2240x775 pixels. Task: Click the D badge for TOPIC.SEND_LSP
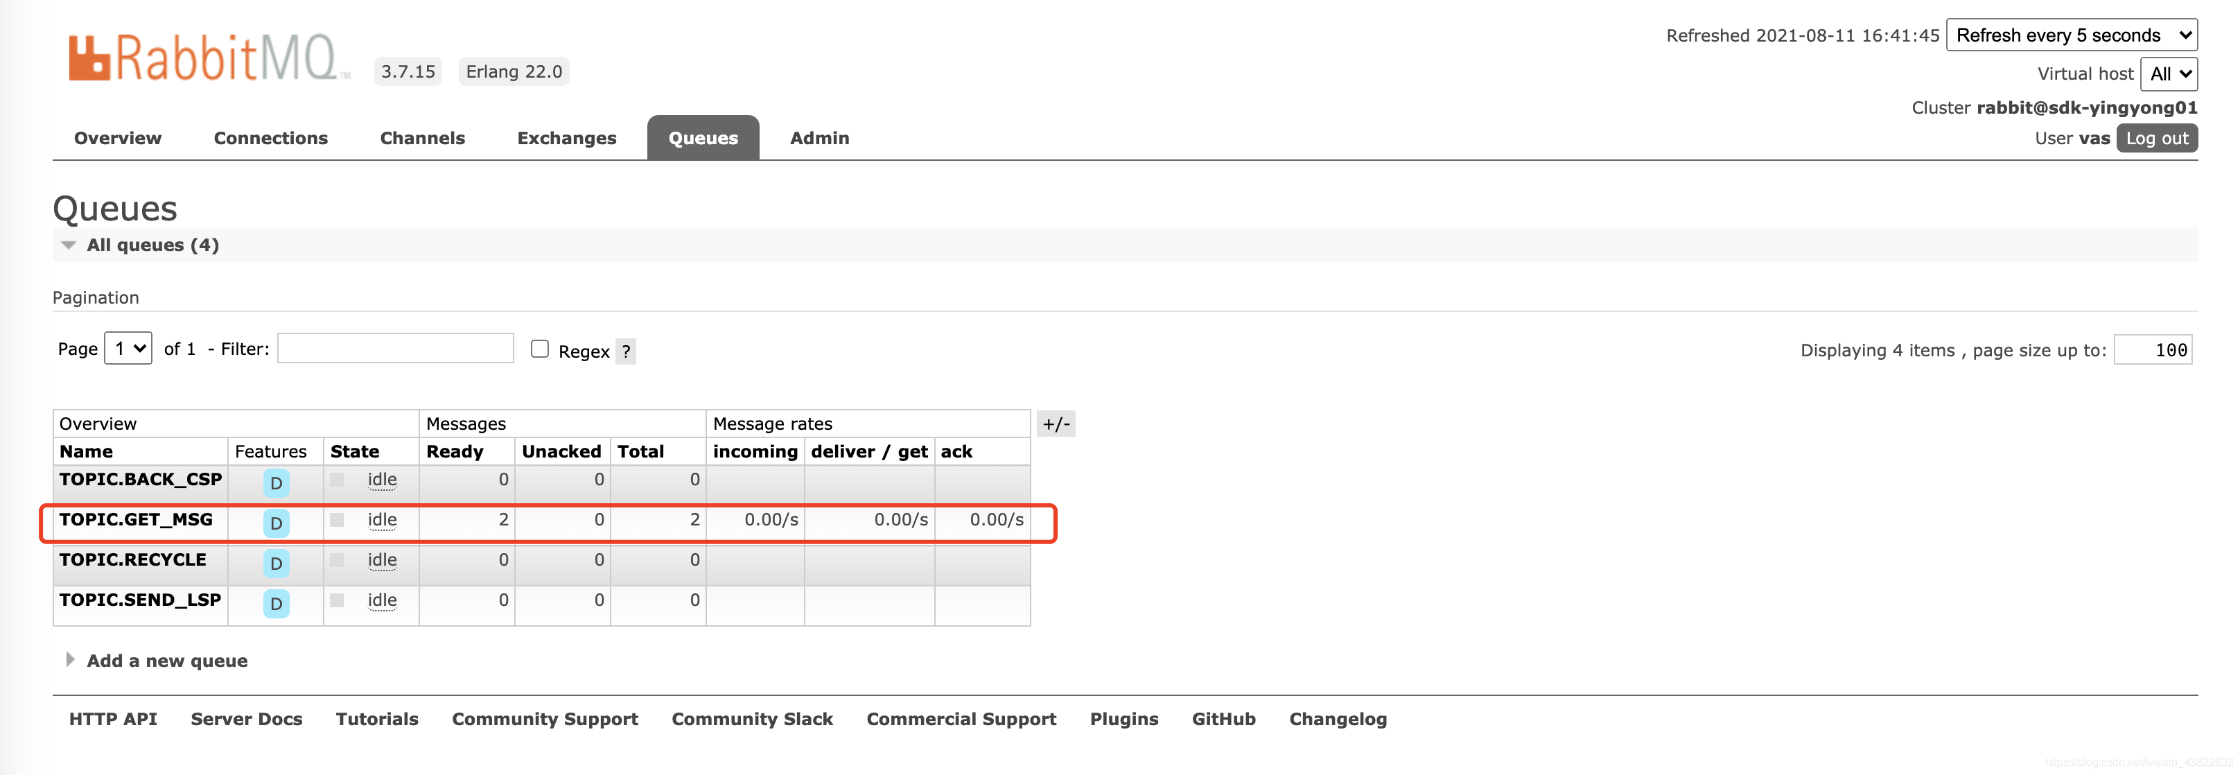click(276, 603)
